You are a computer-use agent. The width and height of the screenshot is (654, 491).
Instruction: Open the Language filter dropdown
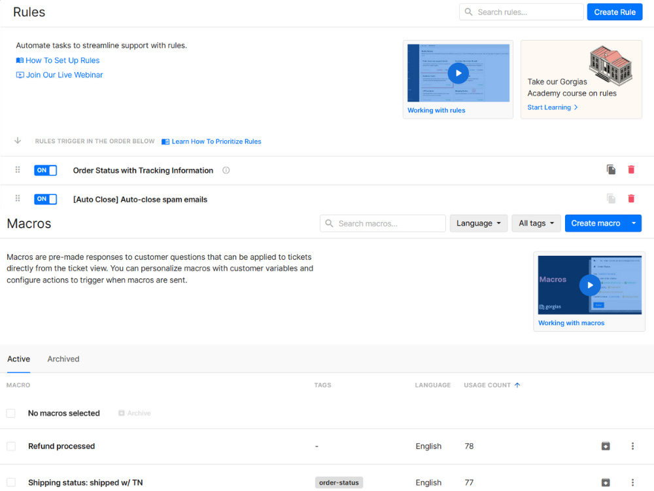[x=479, y=223]
